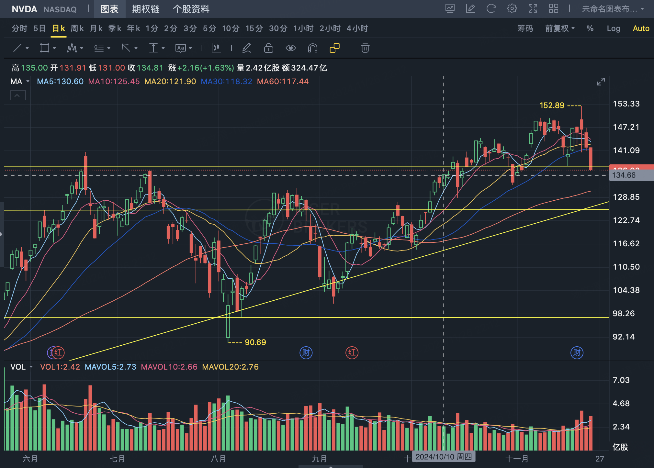Expand the MA indicator dropdown arrow
654x468 pixels.
point(28,82)
